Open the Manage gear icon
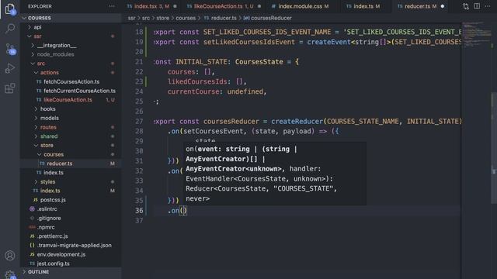Viewport: 497px width, 279px height. [10, 274]
